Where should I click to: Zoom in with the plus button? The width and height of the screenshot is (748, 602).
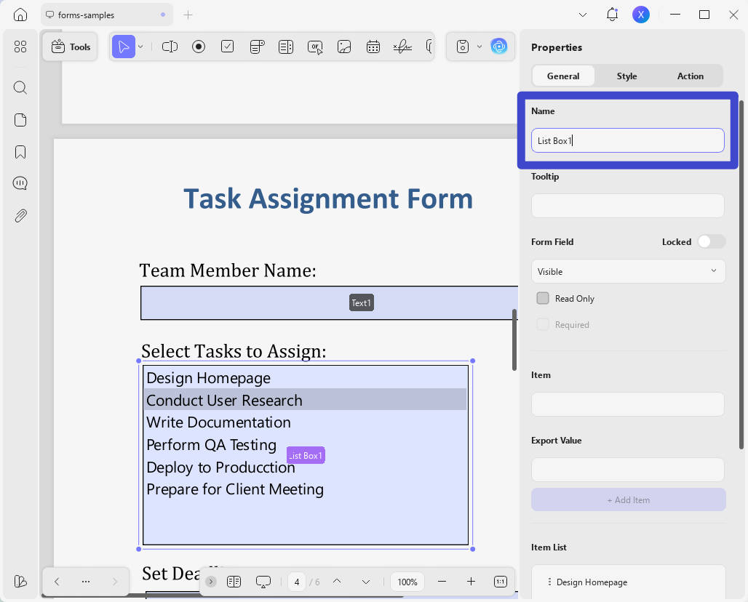[x=471, y=582]
